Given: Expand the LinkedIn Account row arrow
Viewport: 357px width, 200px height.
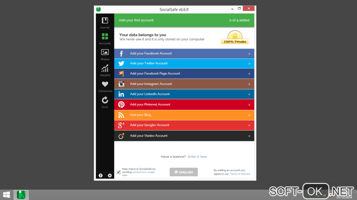Looking at the screenshot, I should [x=249, y=94].
